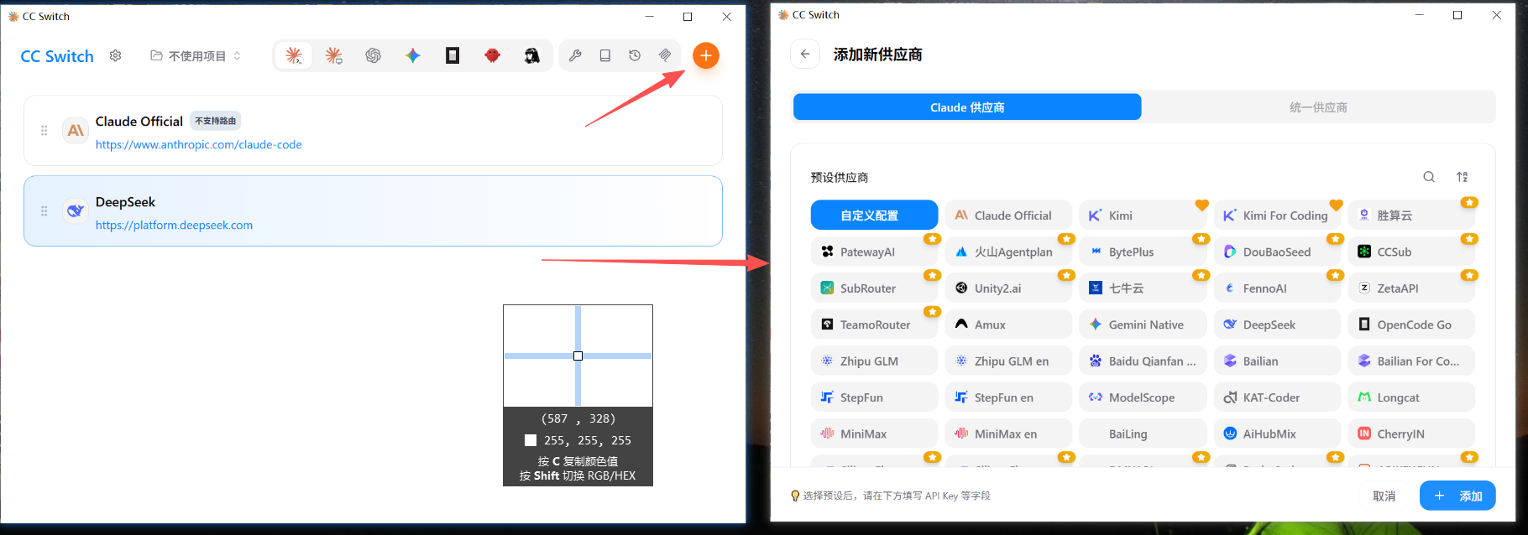
Task: Click the orange plus add provider button
Action: point(706,55)
